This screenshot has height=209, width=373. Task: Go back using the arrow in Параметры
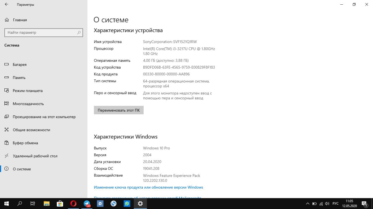click(x=6, y=5)
